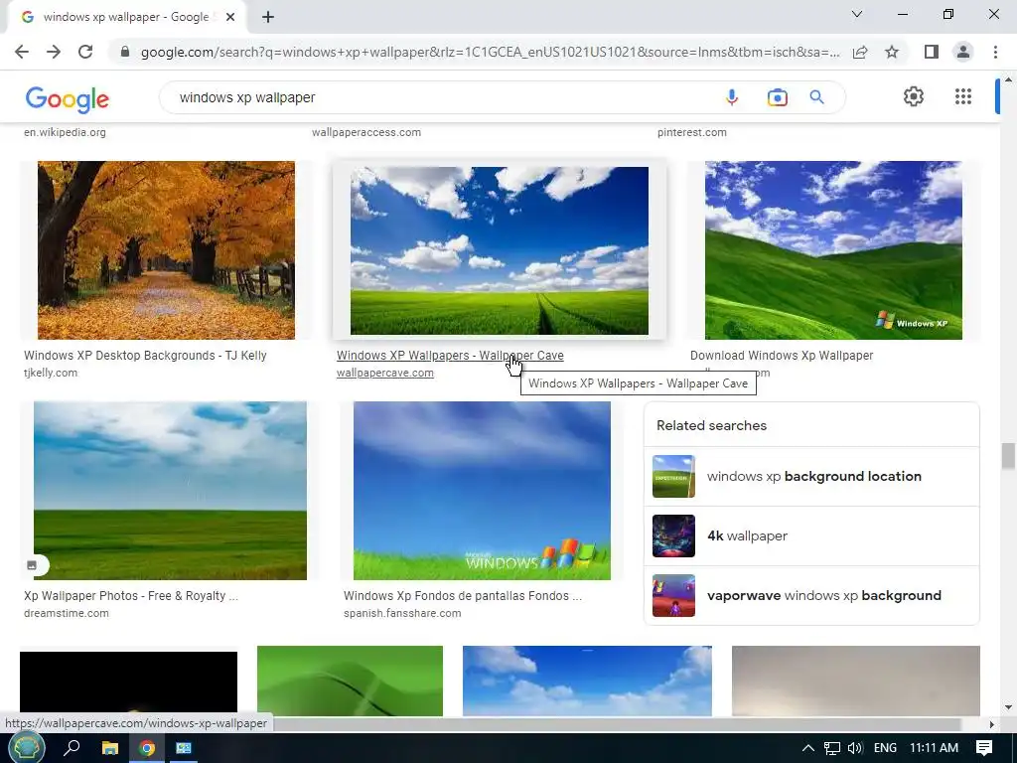Click the padlock site info icon

(x=125, y=52)
